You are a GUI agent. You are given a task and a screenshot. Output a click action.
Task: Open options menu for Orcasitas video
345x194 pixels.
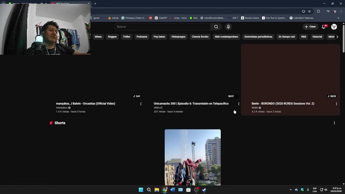(141, 104)
